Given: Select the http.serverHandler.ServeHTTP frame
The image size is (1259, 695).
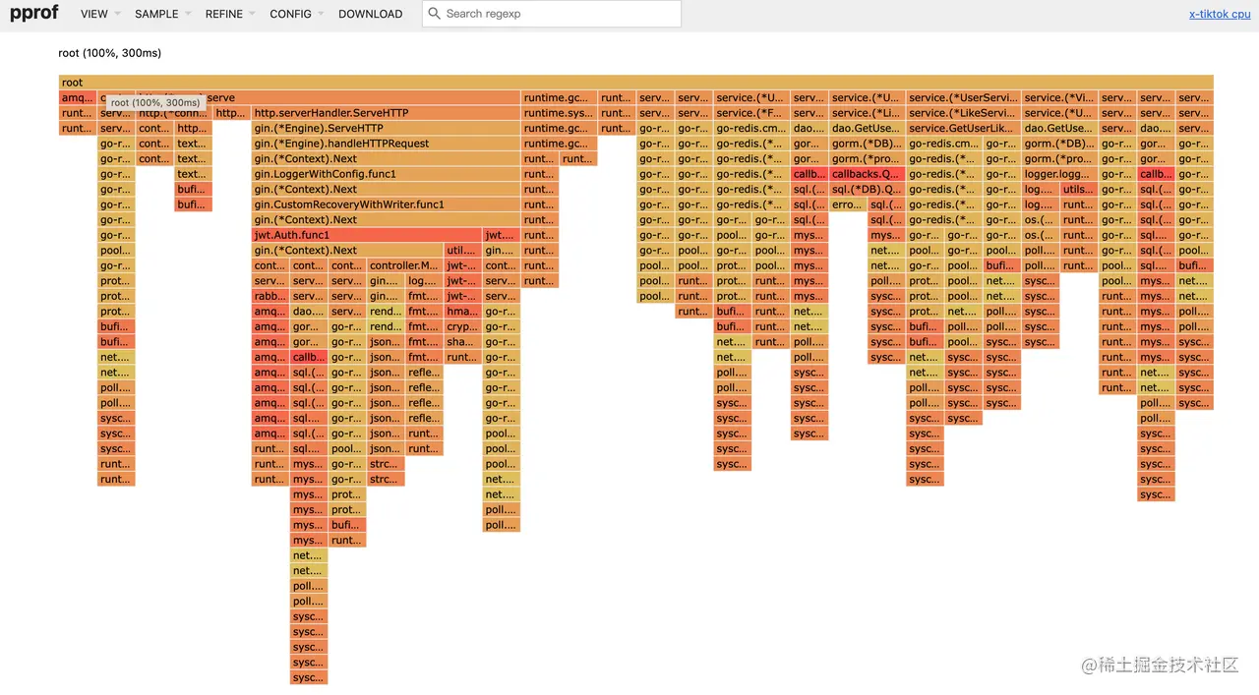Looking at the screenshot, I should coord(387,113).
